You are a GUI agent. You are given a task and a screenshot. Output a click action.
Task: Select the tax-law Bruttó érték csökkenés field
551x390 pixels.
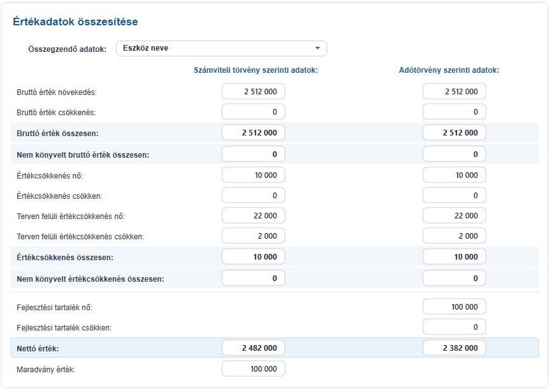[455, 112]
